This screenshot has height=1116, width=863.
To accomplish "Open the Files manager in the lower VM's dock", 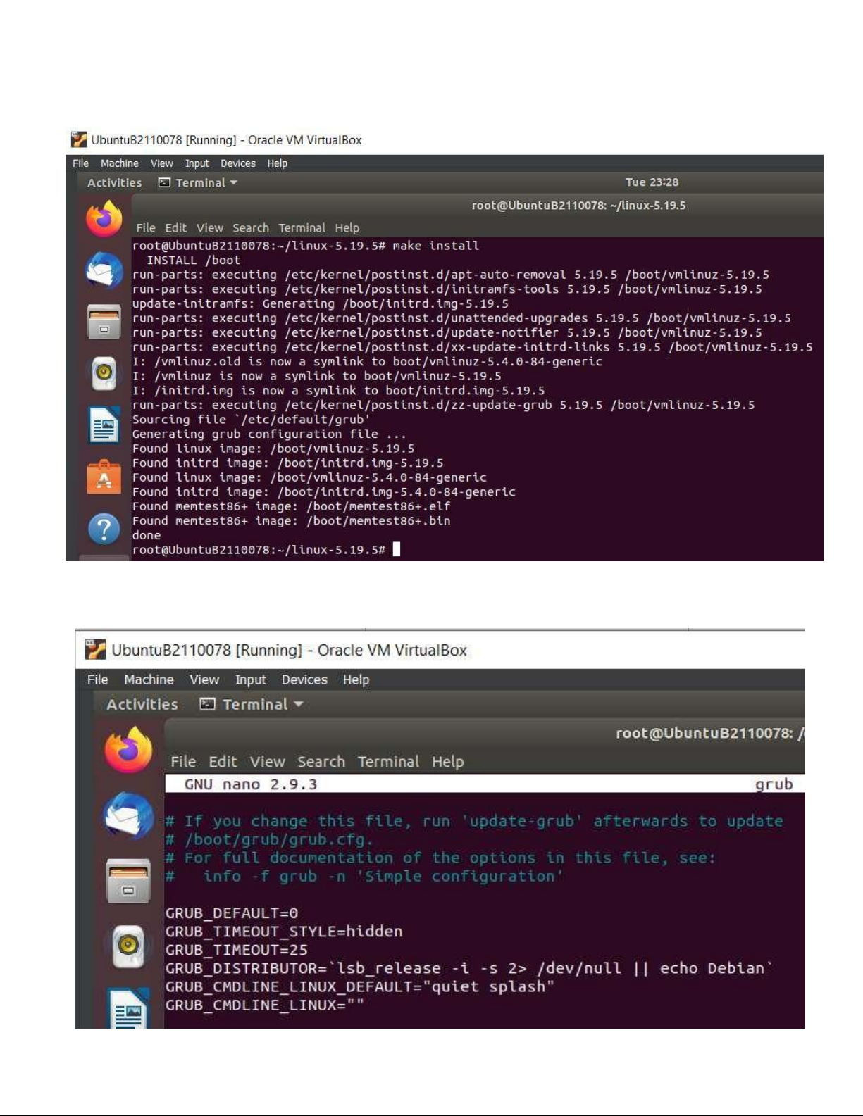I will (x=128, y=881).
